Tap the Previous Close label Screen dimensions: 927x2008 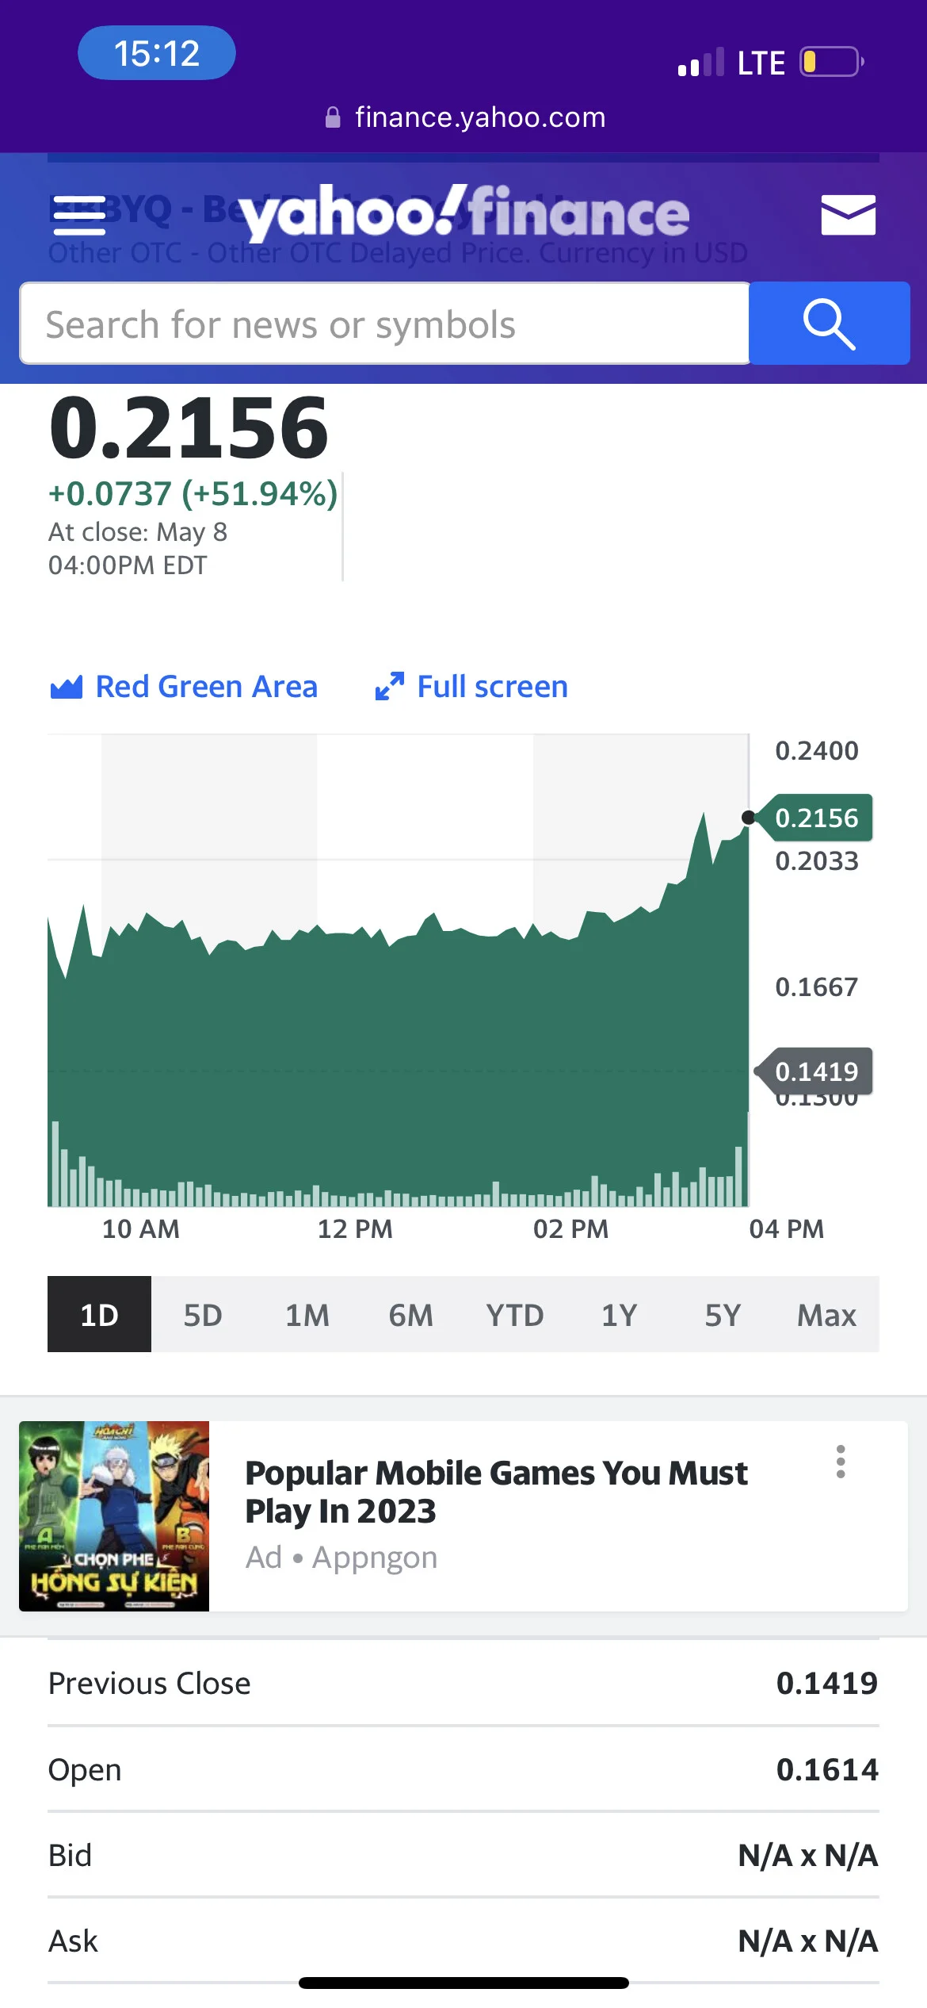(x=150, y=1683)
